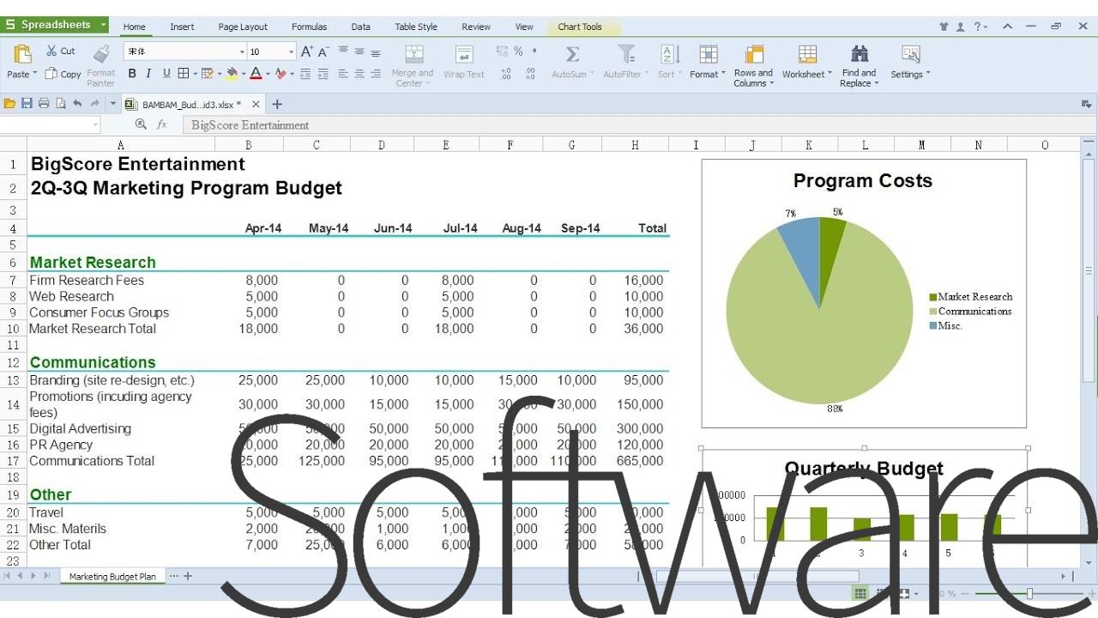This screenshot has width=1098, height=618.
Task: Open the Page Layout tab
Action: 243,27
